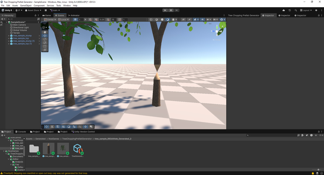The image size is (324, 175).
Task: Open the main branch dropdown
Action: click(x=55, y=10)
